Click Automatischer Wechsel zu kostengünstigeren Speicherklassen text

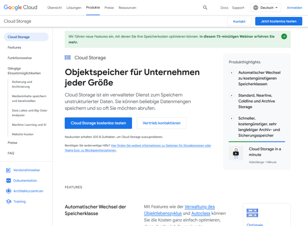click(259, 78)
